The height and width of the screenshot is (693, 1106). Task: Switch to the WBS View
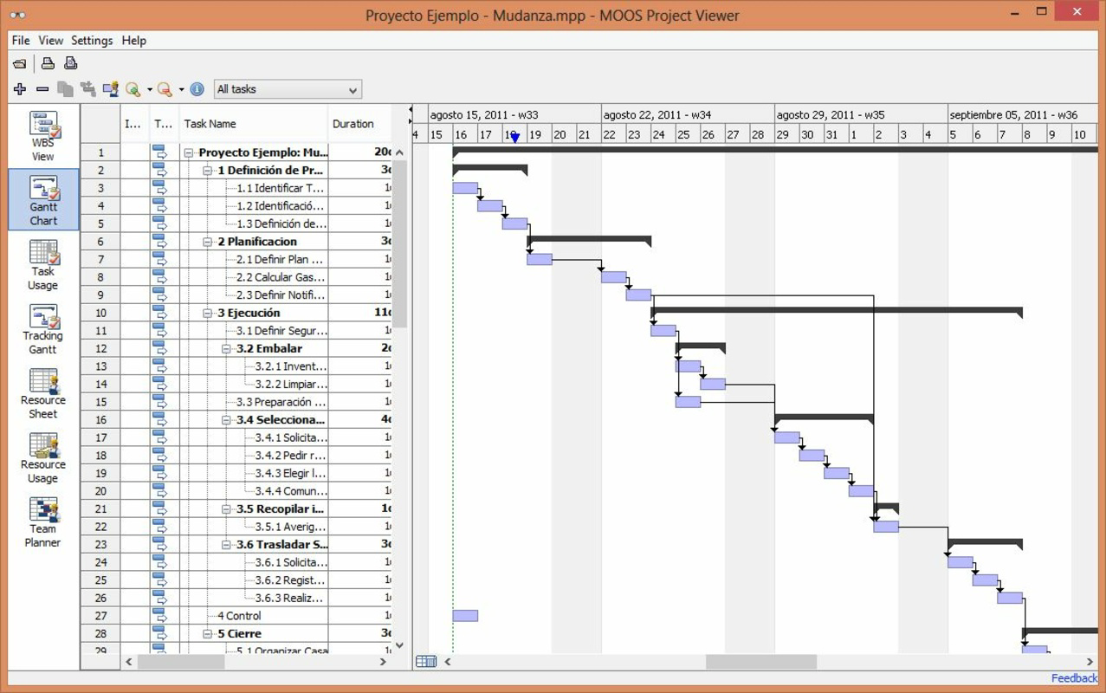click(x=42, y=130)
